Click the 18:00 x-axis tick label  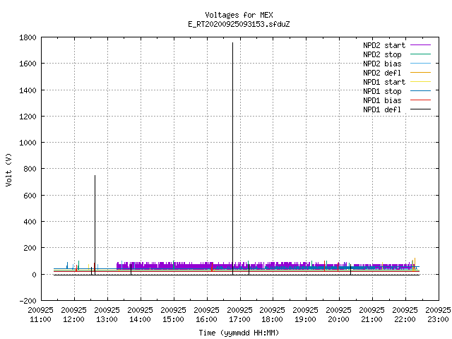pyautogui.click(x=272, y=319)
